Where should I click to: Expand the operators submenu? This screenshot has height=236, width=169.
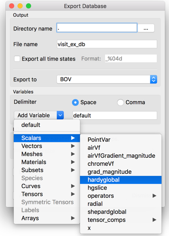[x=121, y=196]
